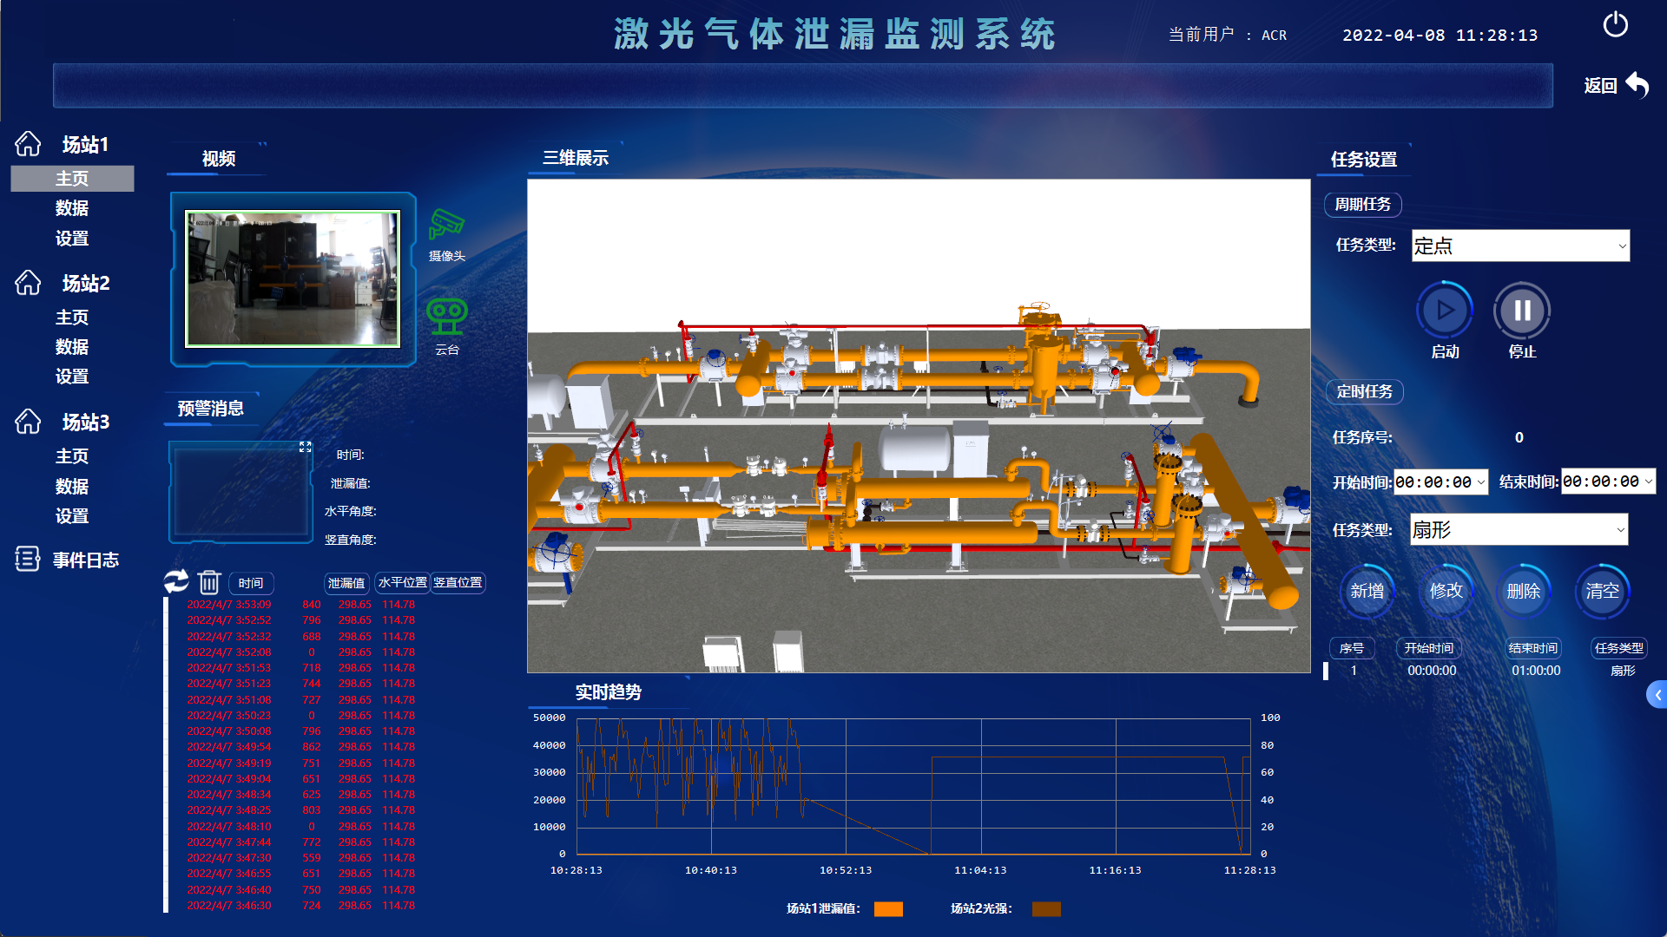
Task: Click the 新增 add task button
Action: [1367, 591]
